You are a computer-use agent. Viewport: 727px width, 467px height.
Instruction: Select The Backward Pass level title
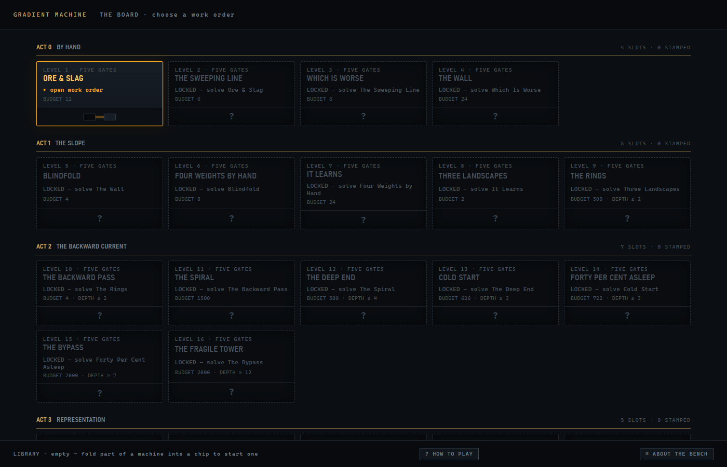click(x=79, y=278)
